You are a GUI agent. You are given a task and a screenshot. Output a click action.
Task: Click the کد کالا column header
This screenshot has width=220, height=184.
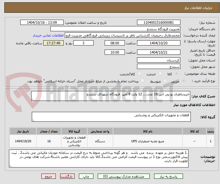194,131
